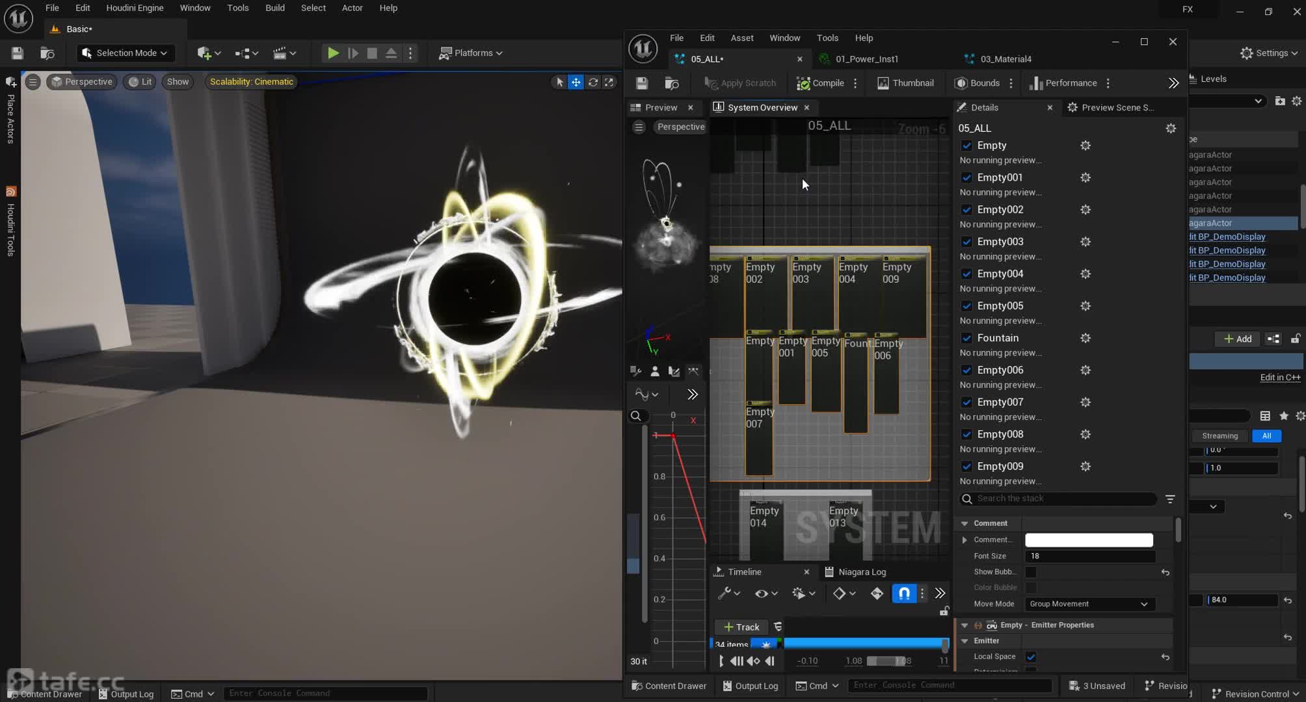Open settings gear for Fountain emitter

coord(1085,338)
